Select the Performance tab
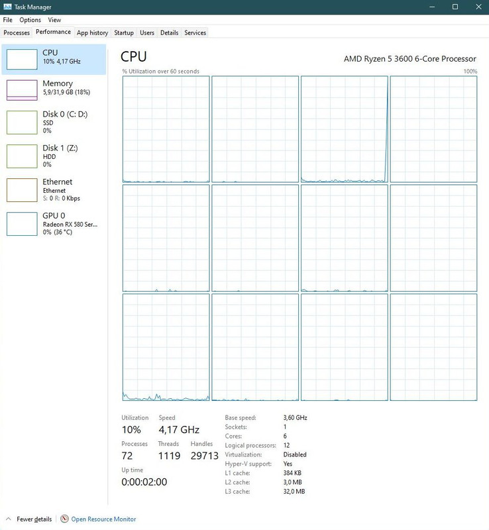Viewport: 489px width, 530px height. pos(53,32)
